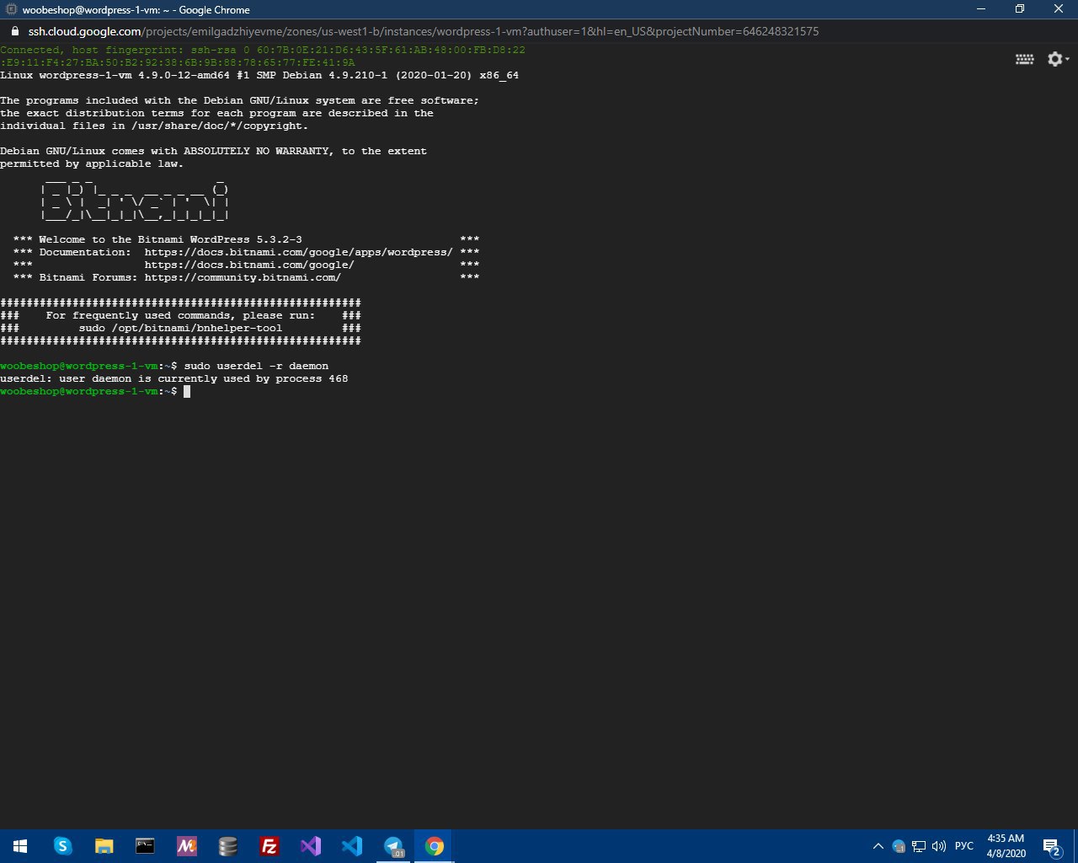
Task: Open Visual Studio from the taskbar
Action: tap(310, 846)
